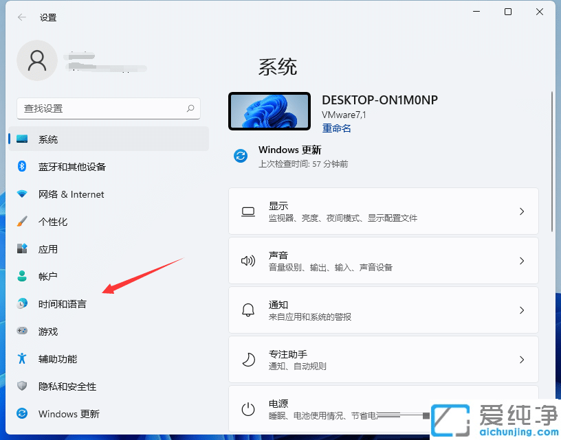Open 显示 display settings card

pyautogui.click(x=383, y=211)
